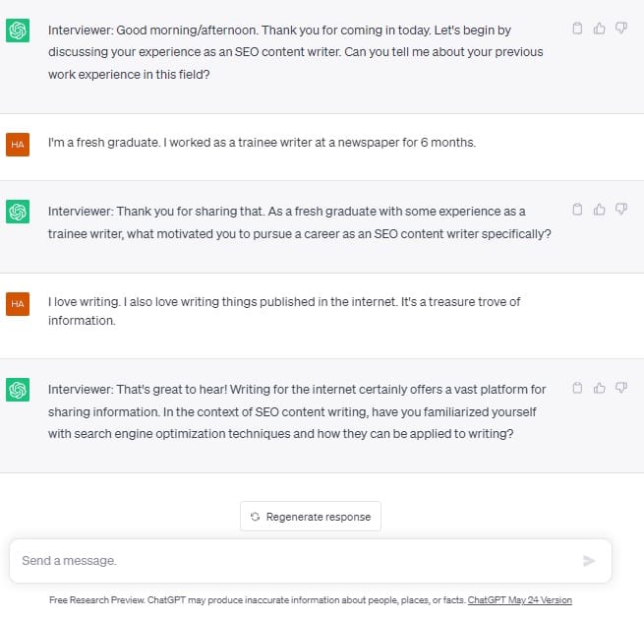This screenshot has width=644, height=621.
Task: Click the HA avatar beside 'fresh graduate' message
Action: 18,145
